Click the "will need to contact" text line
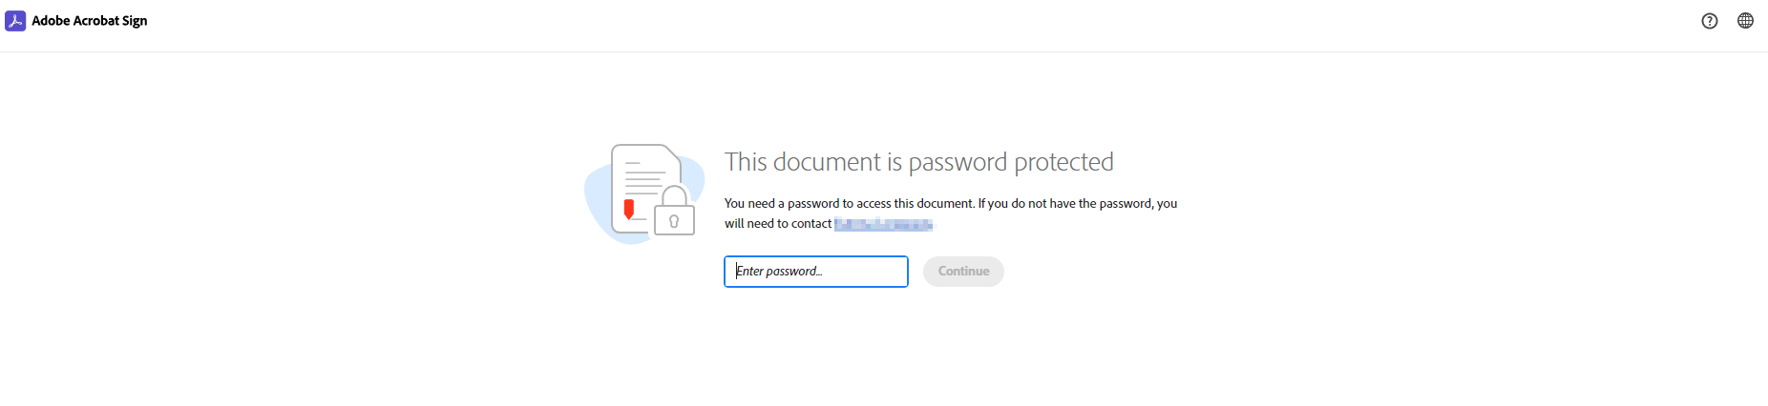The image size is (1768, 406). [x=778, y=224]
